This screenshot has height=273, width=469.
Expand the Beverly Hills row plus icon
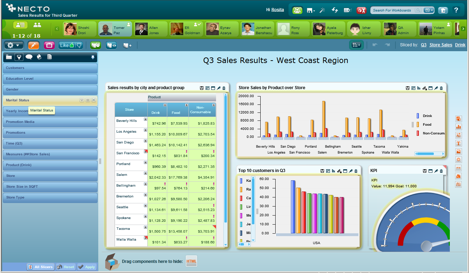click(145, 120)
